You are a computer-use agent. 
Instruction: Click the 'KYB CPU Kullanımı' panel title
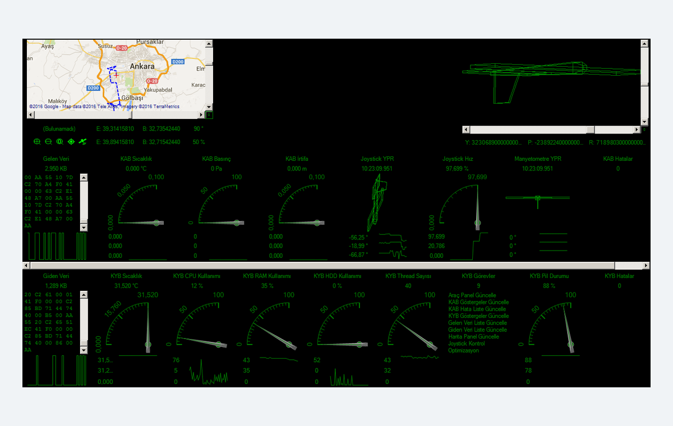[x=197, y=276]
